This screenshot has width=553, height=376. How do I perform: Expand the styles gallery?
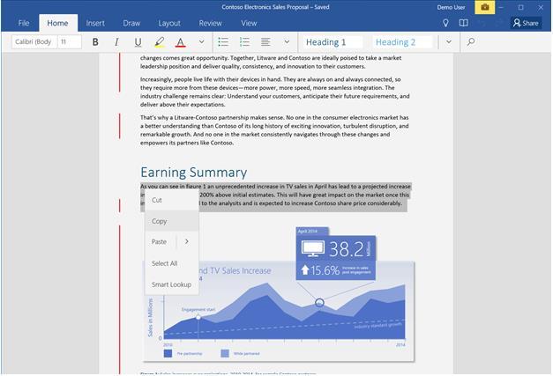pyautogui.click(x=449, y=42)
